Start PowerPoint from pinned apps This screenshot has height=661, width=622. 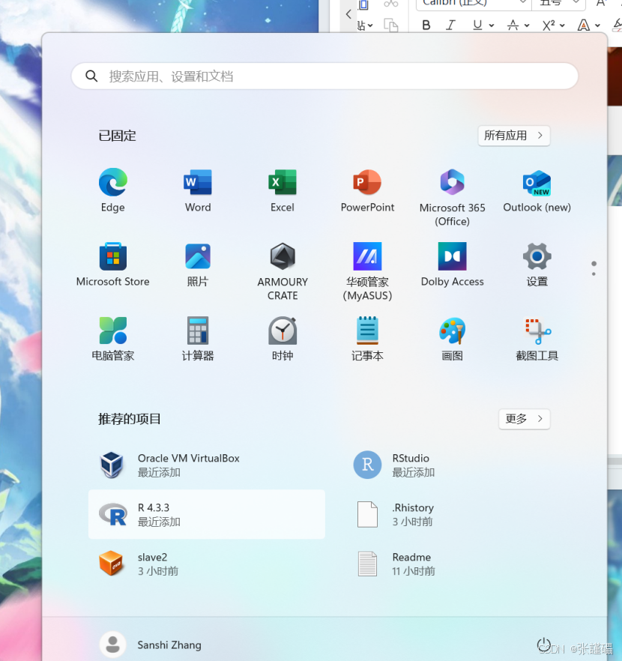pos(367,190)
